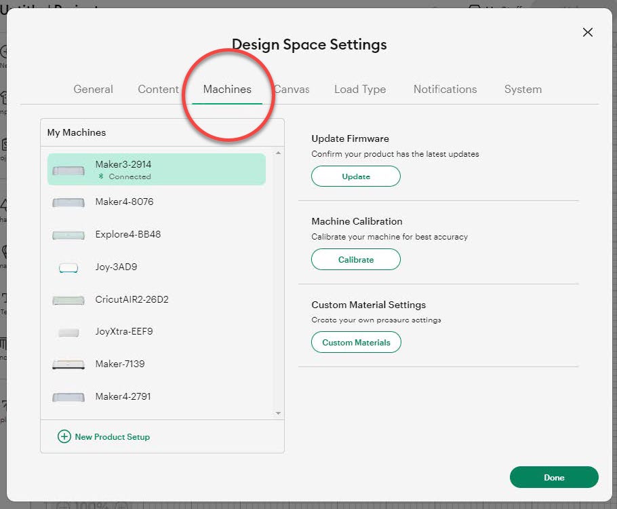The width and height of the screenshot is (617, 509).
Task: Click the Maker-7139 machine thumbnail
Action: pos(68,364)
